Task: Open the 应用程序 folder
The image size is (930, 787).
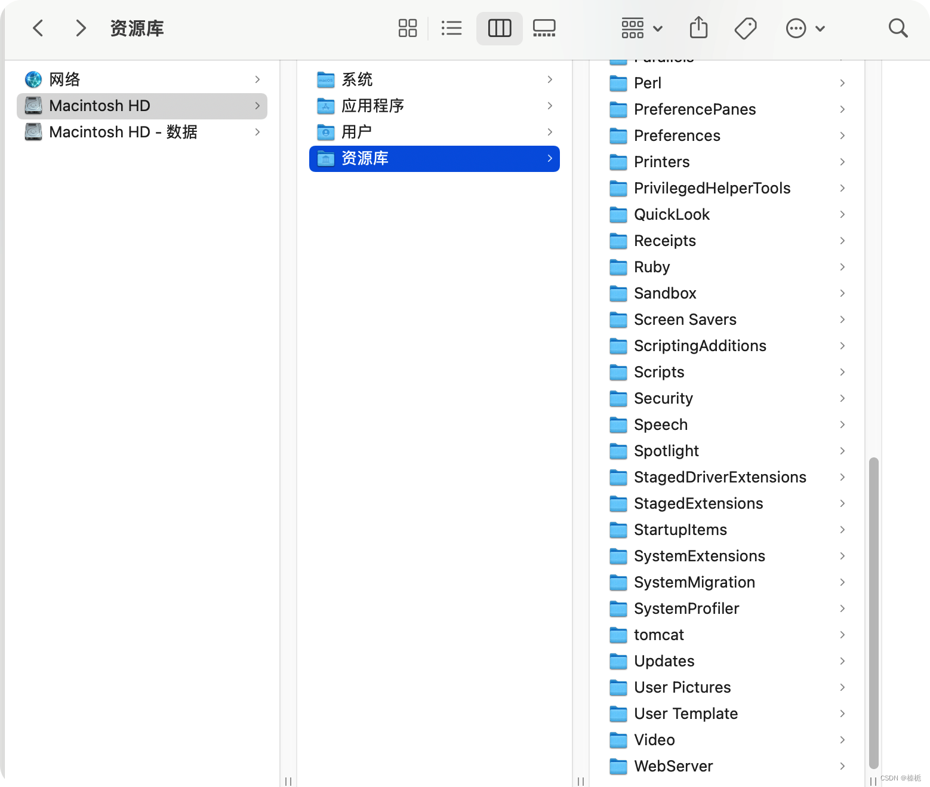Action: coord(435,106)
